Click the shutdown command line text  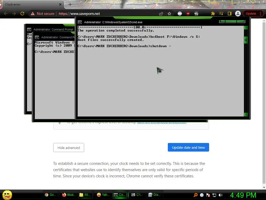[x=124, y=46]
